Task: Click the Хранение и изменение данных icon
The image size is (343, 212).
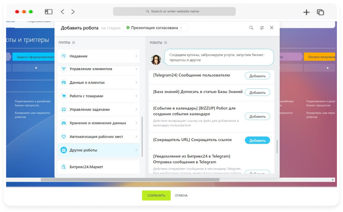Action: click(x=64, y=123)
